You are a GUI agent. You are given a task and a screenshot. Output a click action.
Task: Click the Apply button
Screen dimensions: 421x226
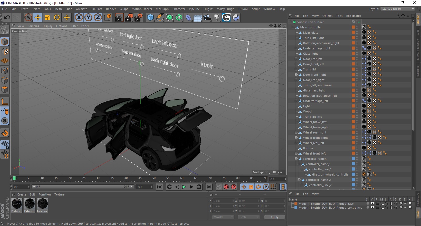274,217
